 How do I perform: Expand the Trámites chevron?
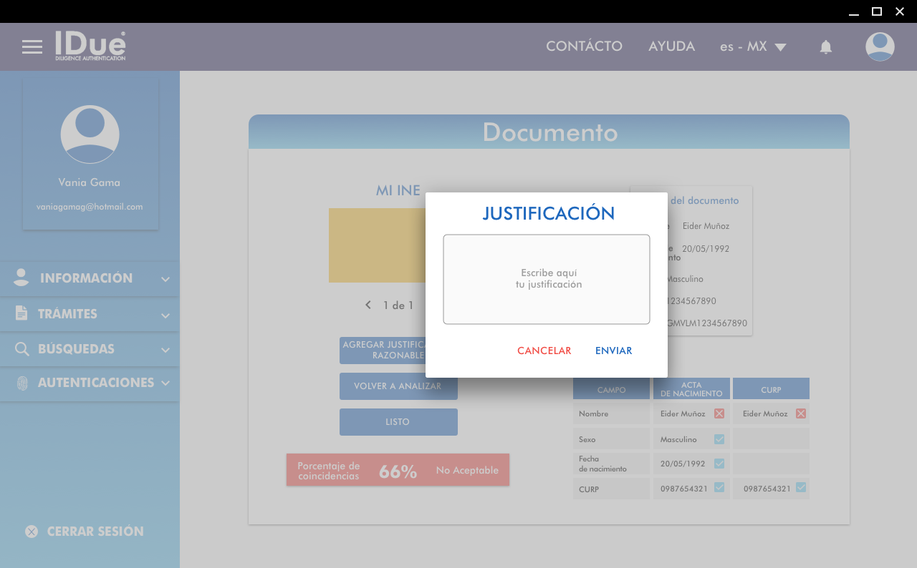coord(165,315)
